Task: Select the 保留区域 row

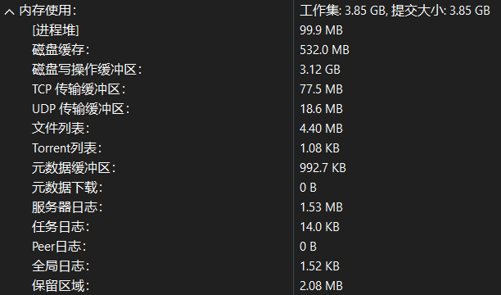Action: (x=250, y=286)
